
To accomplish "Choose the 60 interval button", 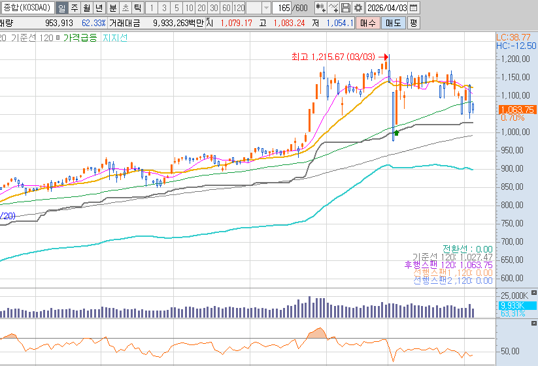I will click(x=226, y=8).
